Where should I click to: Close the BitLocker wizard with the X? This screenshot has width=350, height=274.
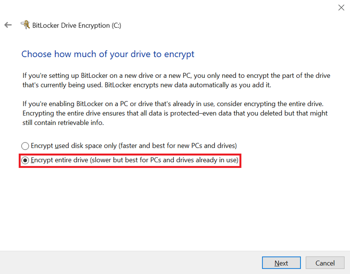pyautogui.click(x=341, y=8)
